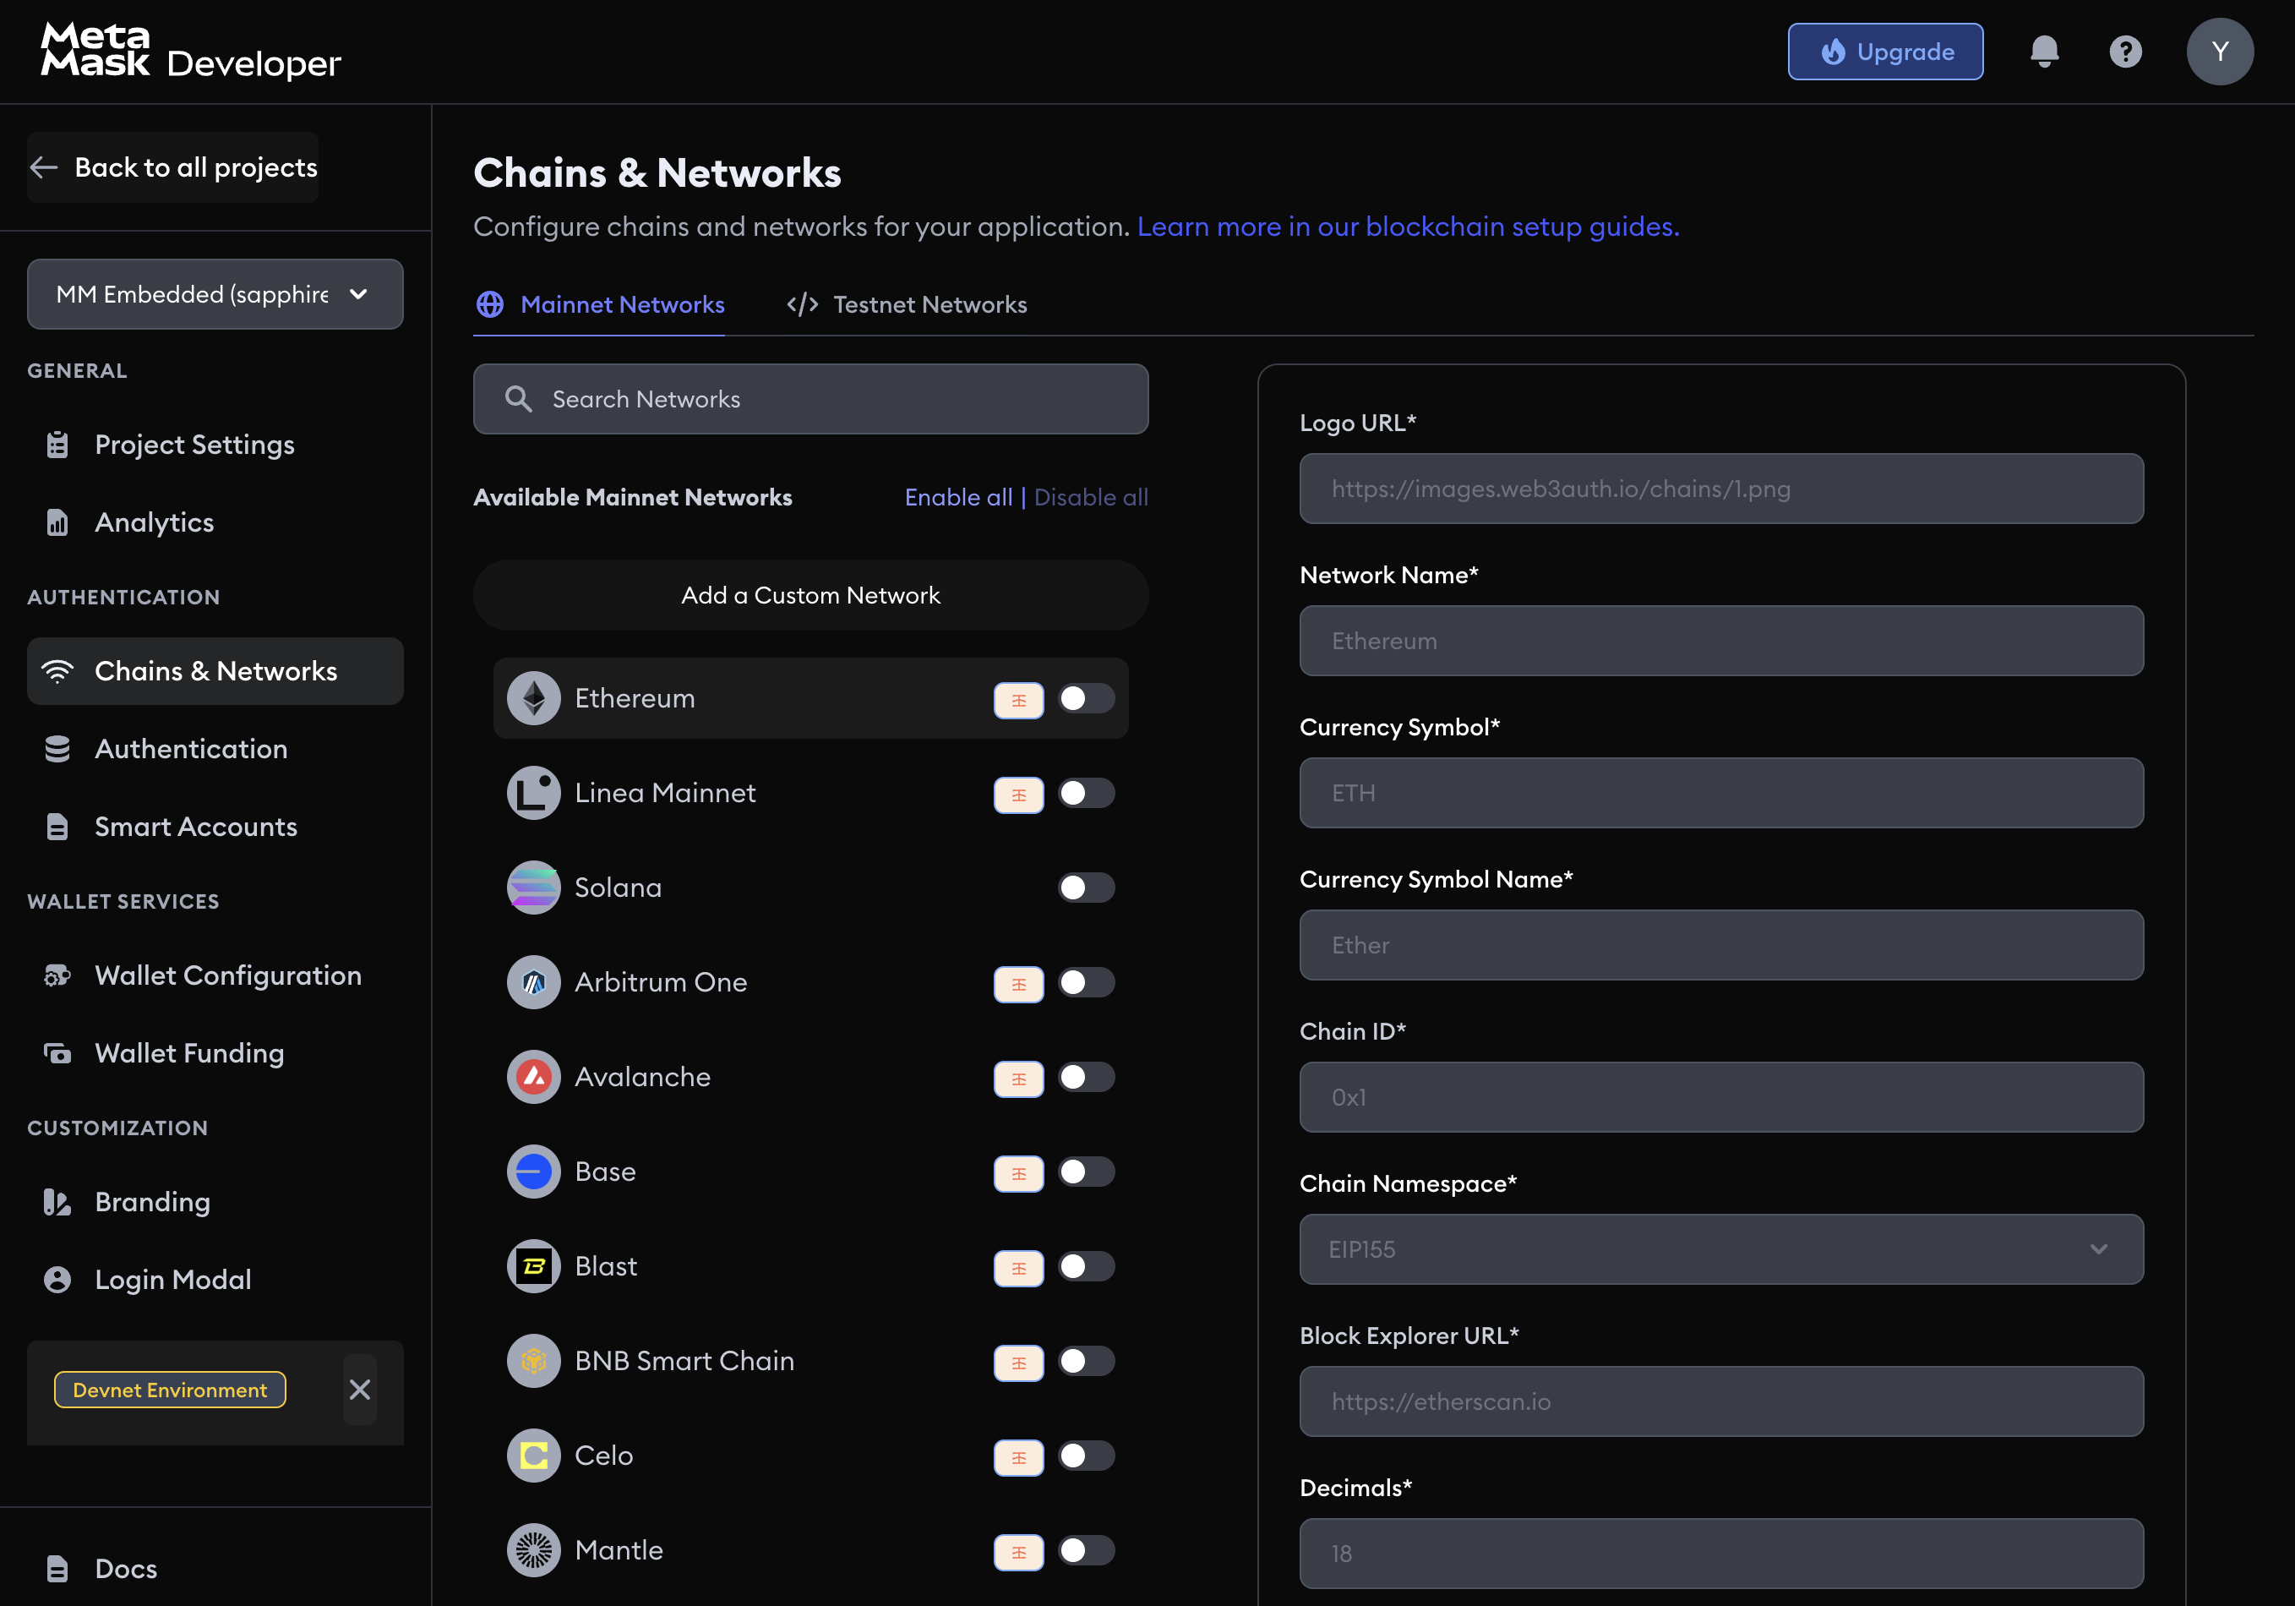Turn on the Blast toggle
Screen dimensions: 2295x1606
pos(1087,1266)
